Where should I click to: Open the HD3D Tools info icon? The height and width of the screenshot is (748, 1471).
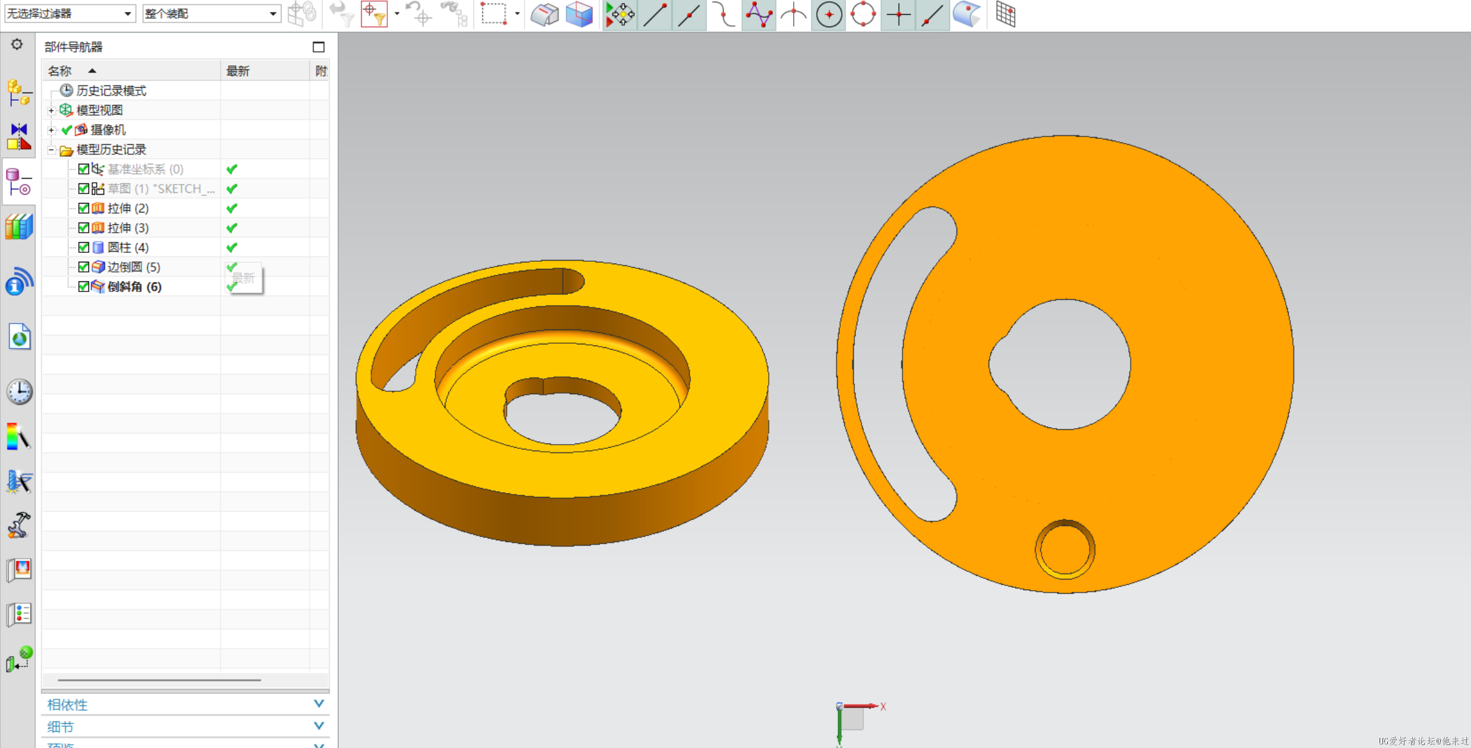(x=19, y=281)
